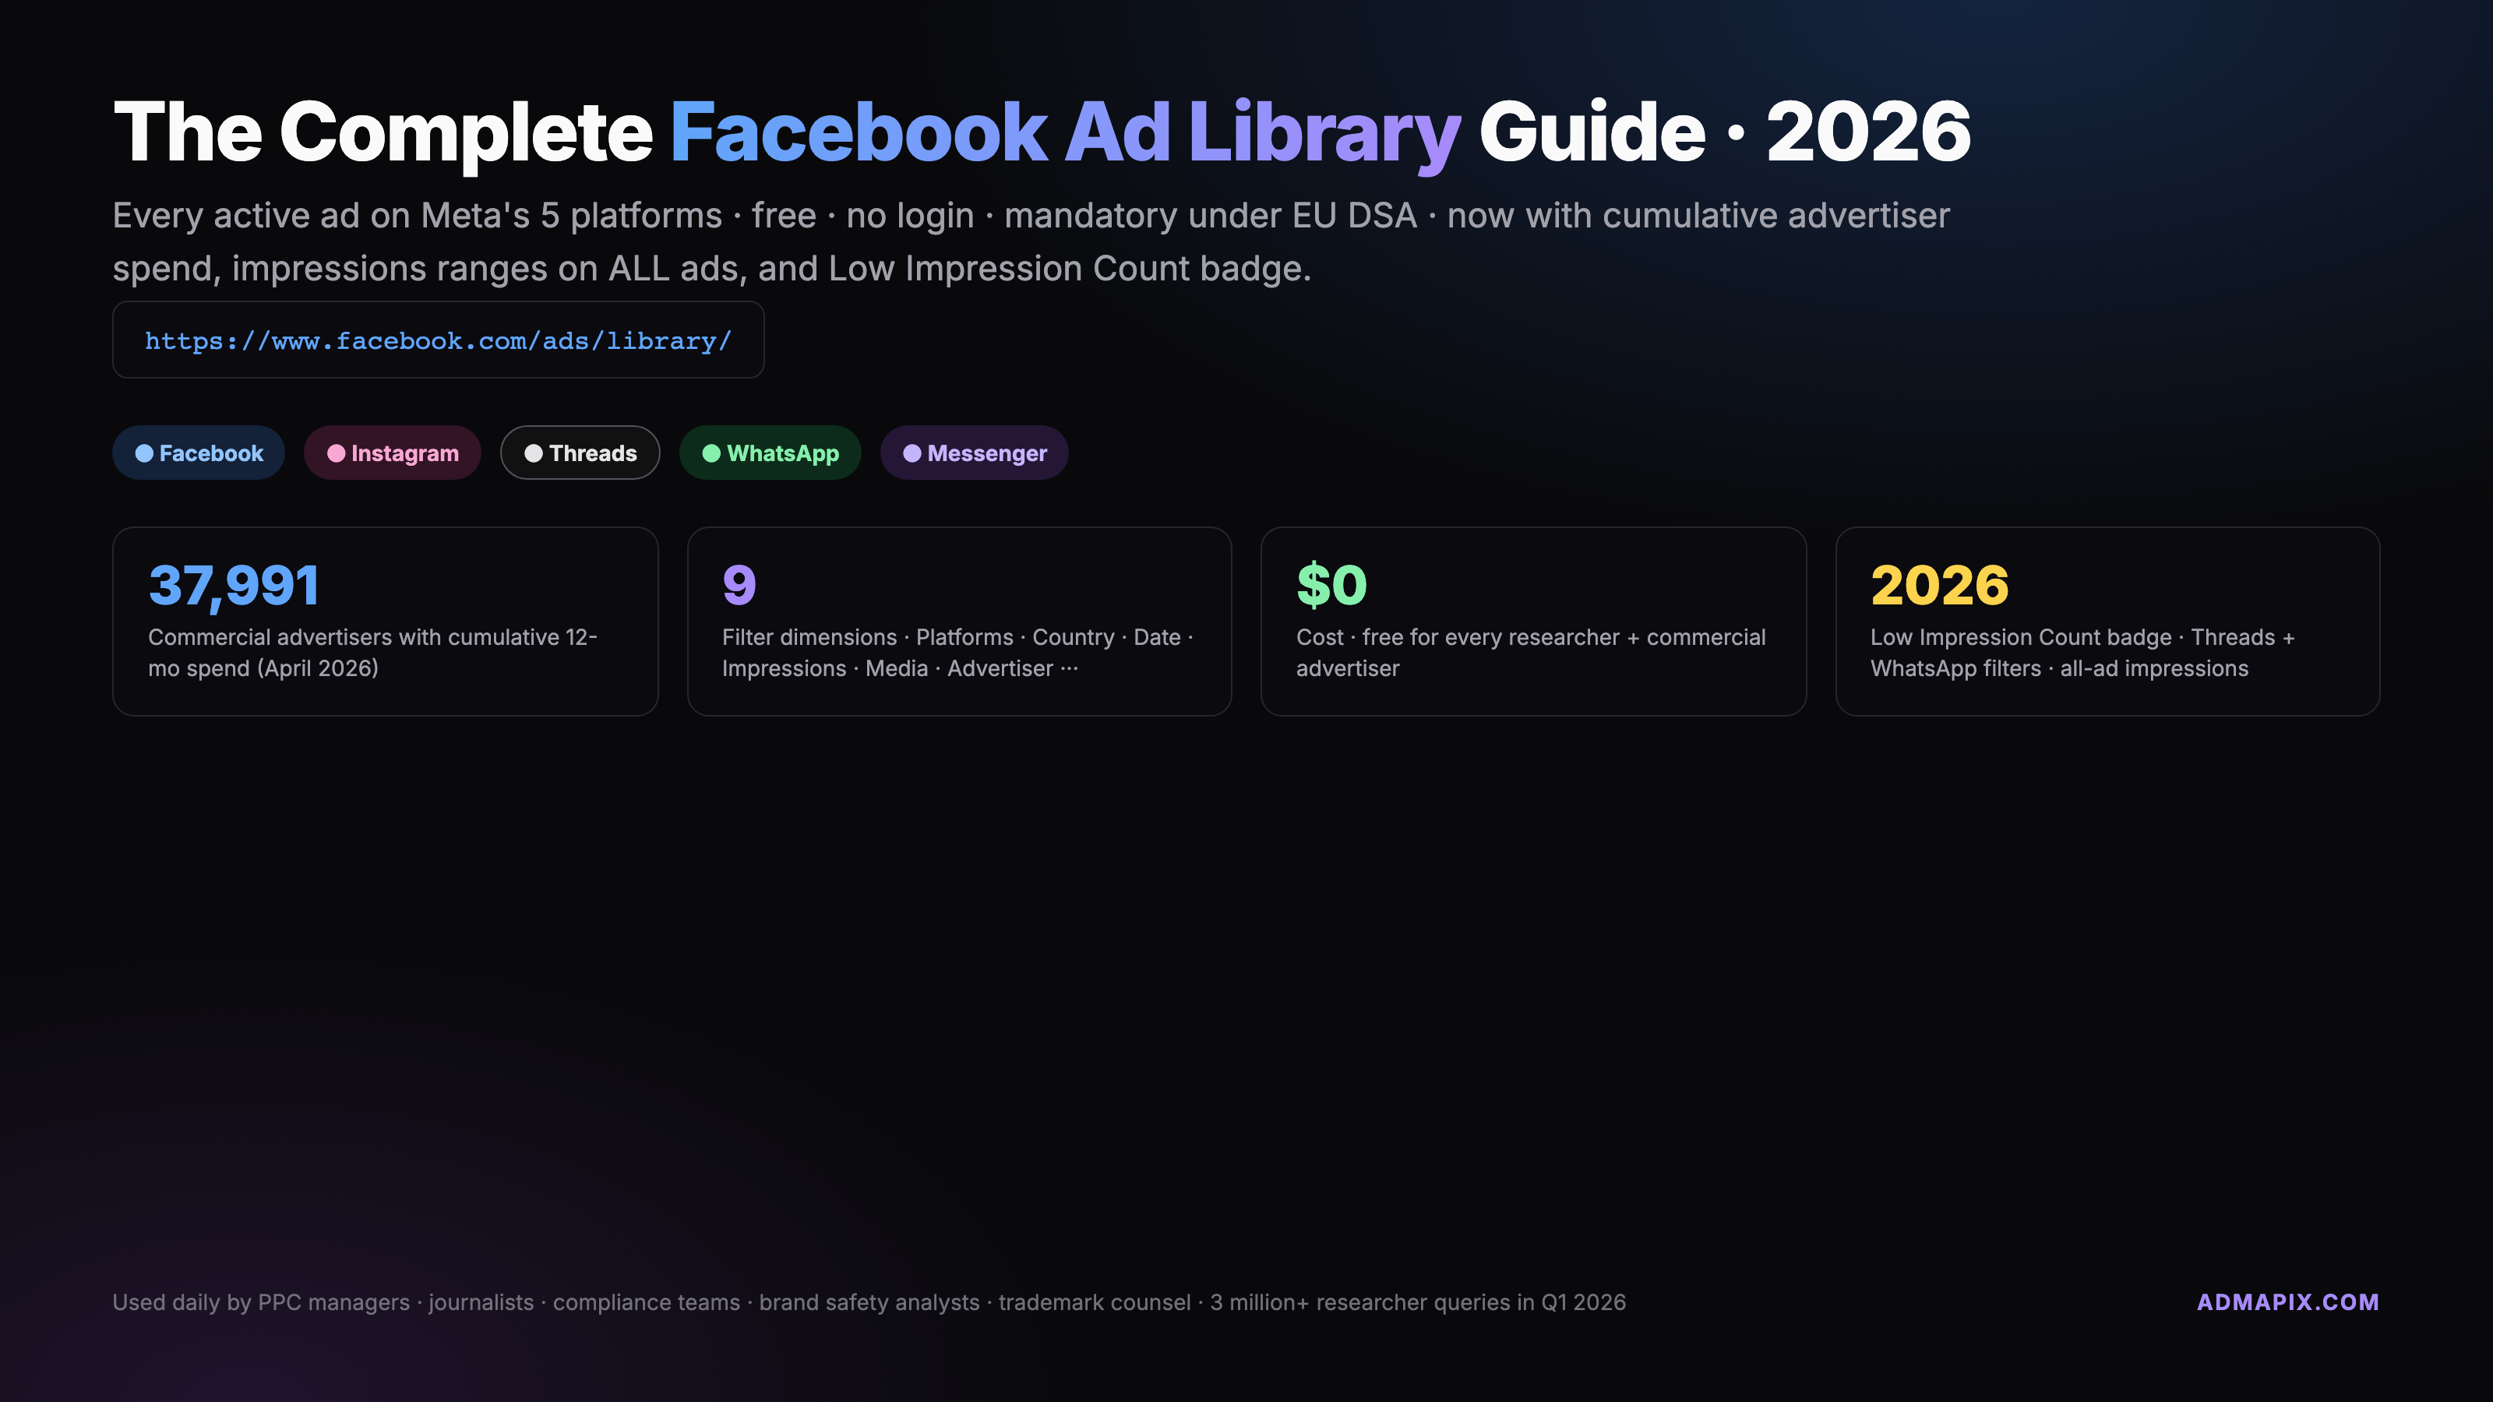The height and width of the screenshot is (1402, 2493).
Task: Click the white dot in Threads pill
Action: 533,453
